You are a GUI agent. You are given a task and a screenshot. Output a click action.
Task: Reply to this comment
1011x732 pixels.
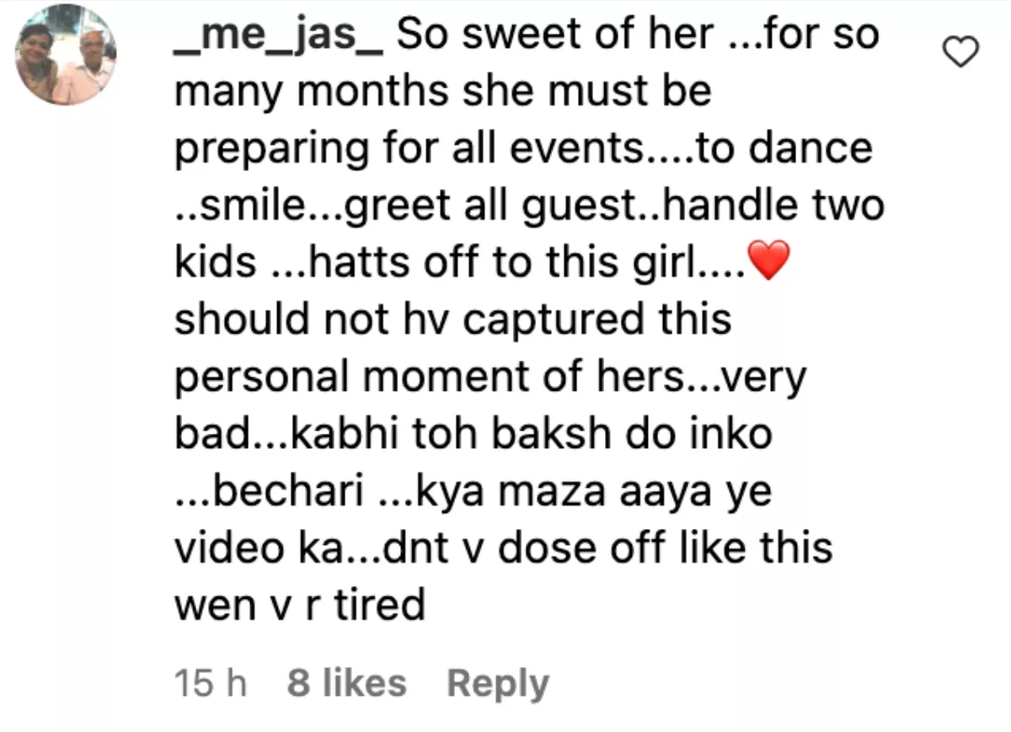coord(498,683)
